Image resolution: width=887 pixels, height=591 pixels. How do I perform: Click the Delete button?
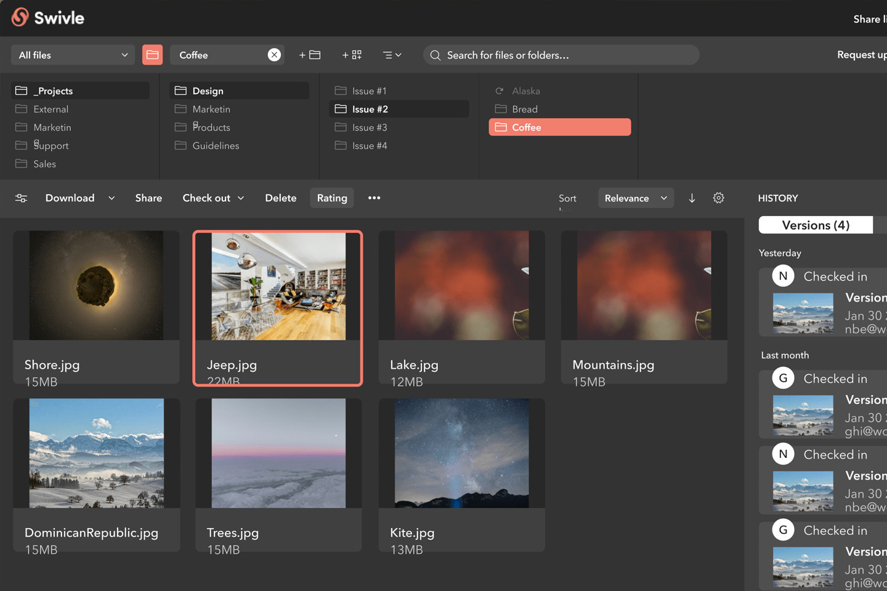coord(280,198)
